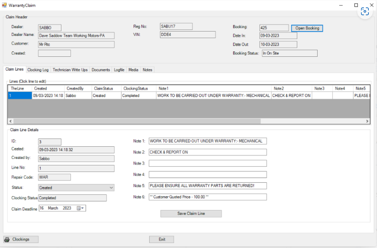Viewport: 377px width, 248px height.
Task: Open the Claim Deadline calendar picker
Action: click(80, 208)
